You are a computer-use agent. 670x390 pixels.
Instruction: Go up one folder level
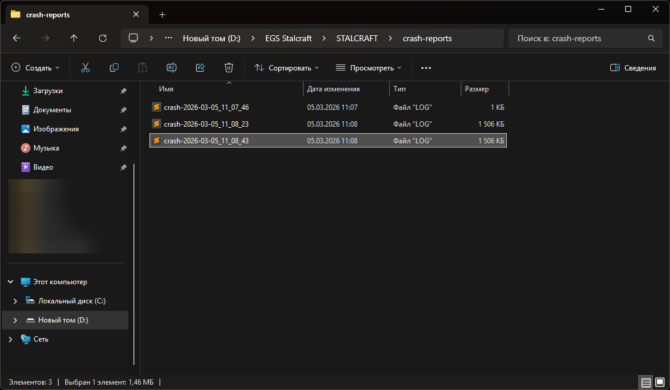pyautogui.click(x=74, y=38)
